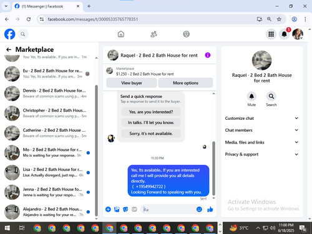Send quick response 'In talks. I'll let you know.'
This screenshot has height=234, width=312.
tap(151, 123)
